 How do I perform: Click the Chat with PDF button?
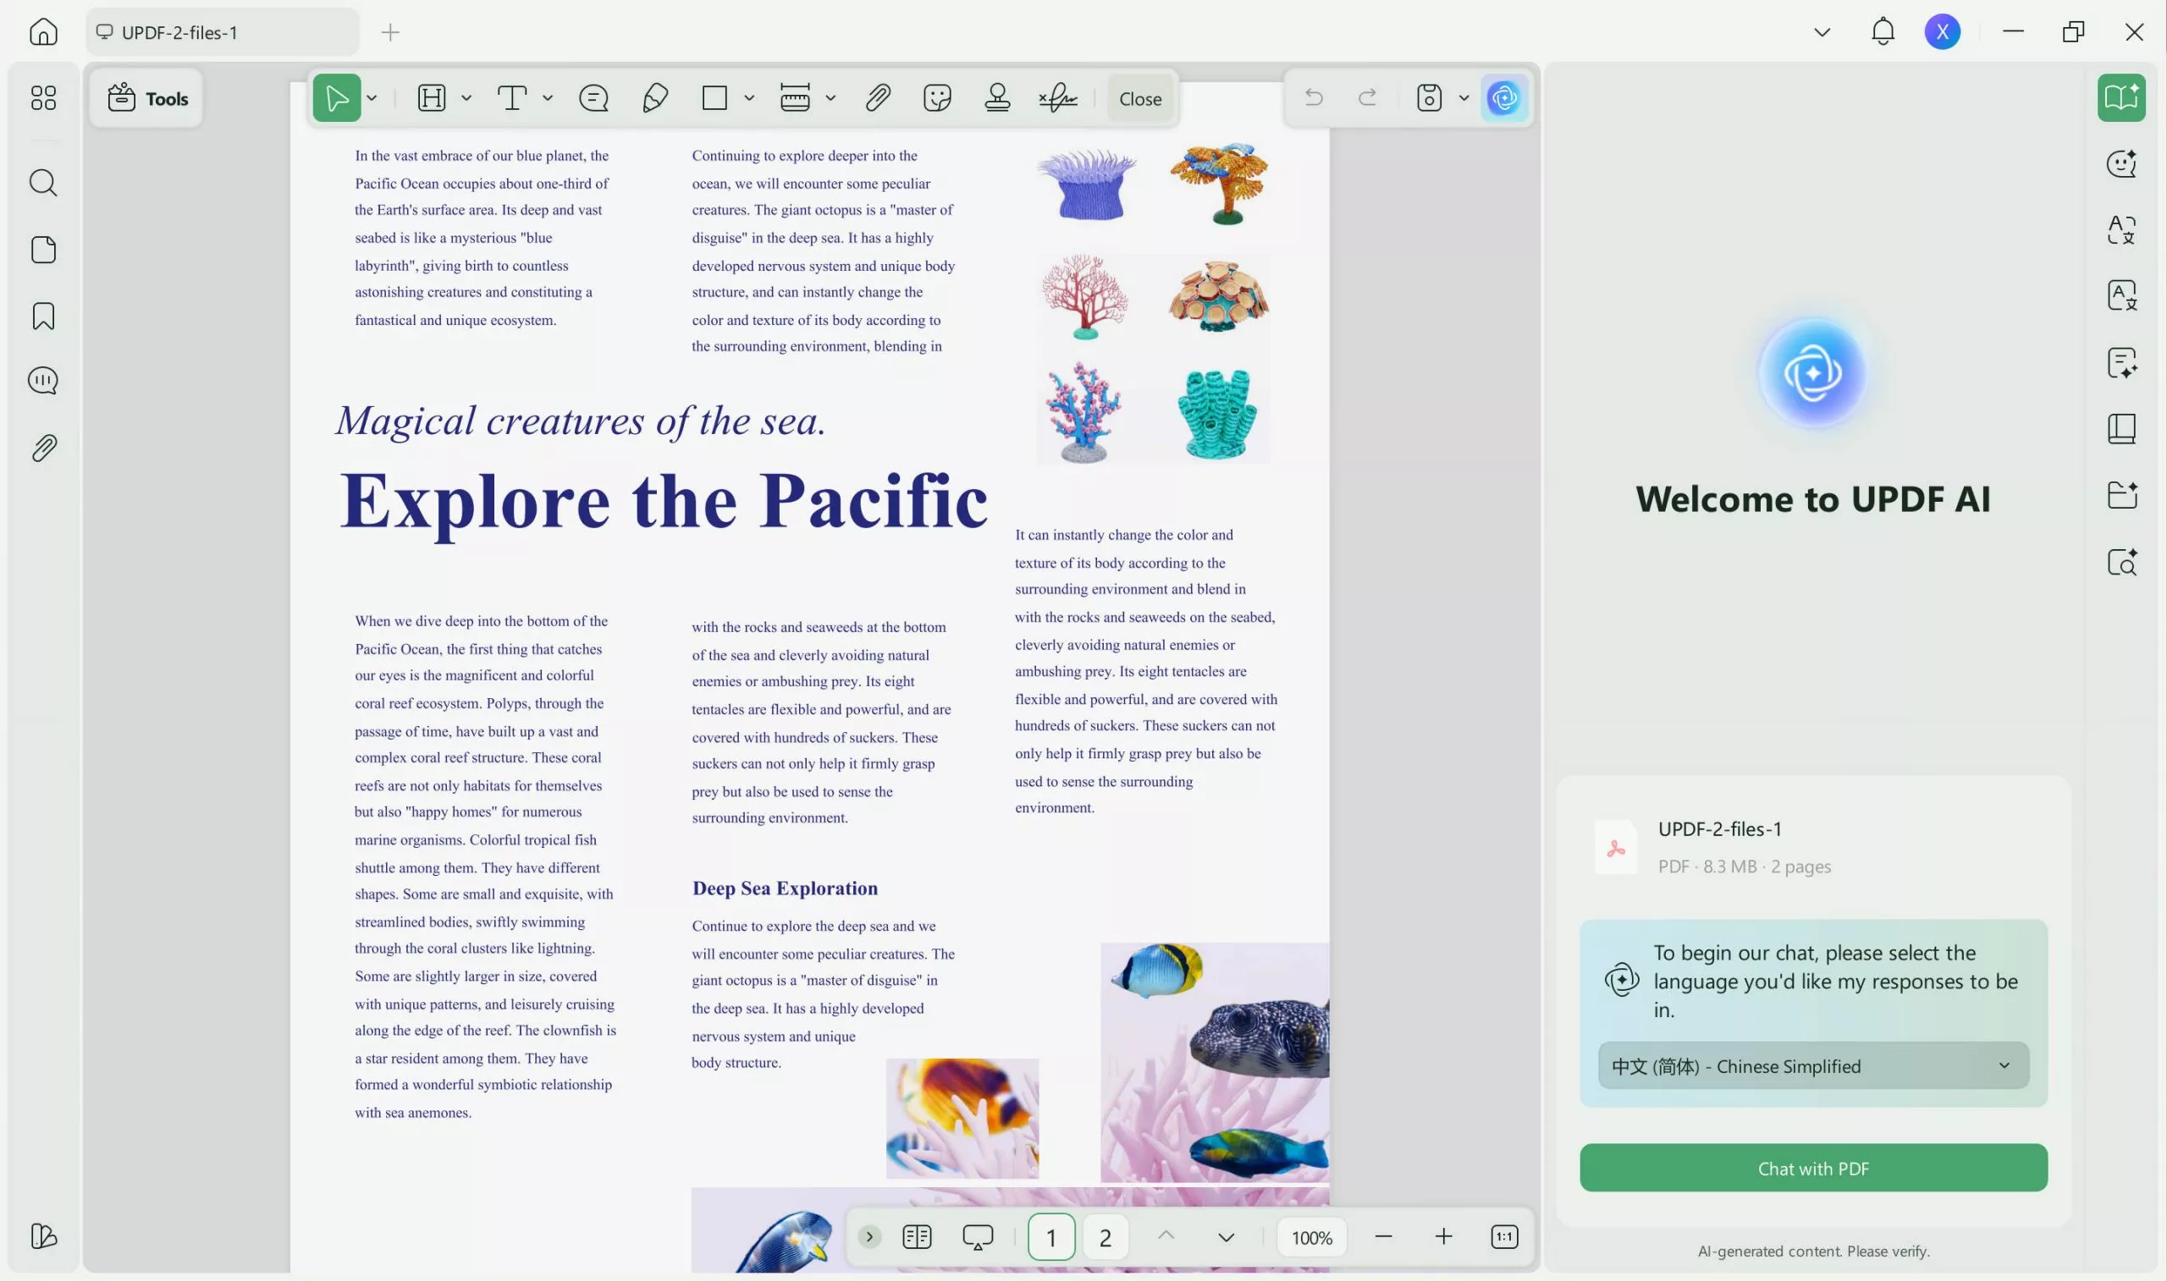click(1811, 1168)
